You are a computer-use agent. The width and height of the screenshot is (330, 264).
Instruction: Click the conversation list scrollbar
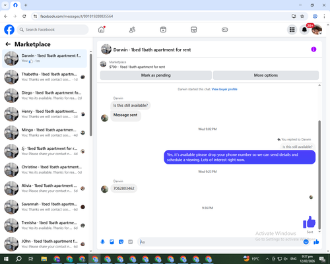[x=91, y=94]
